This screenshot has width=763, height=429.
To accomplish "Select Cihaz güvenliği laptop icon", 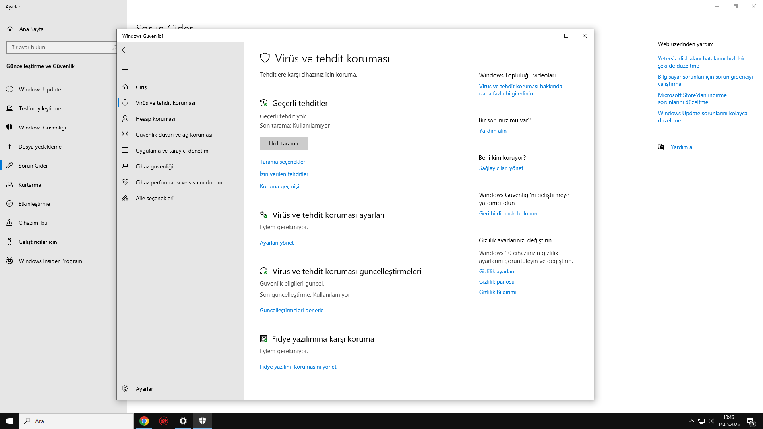I will (125, 166).
